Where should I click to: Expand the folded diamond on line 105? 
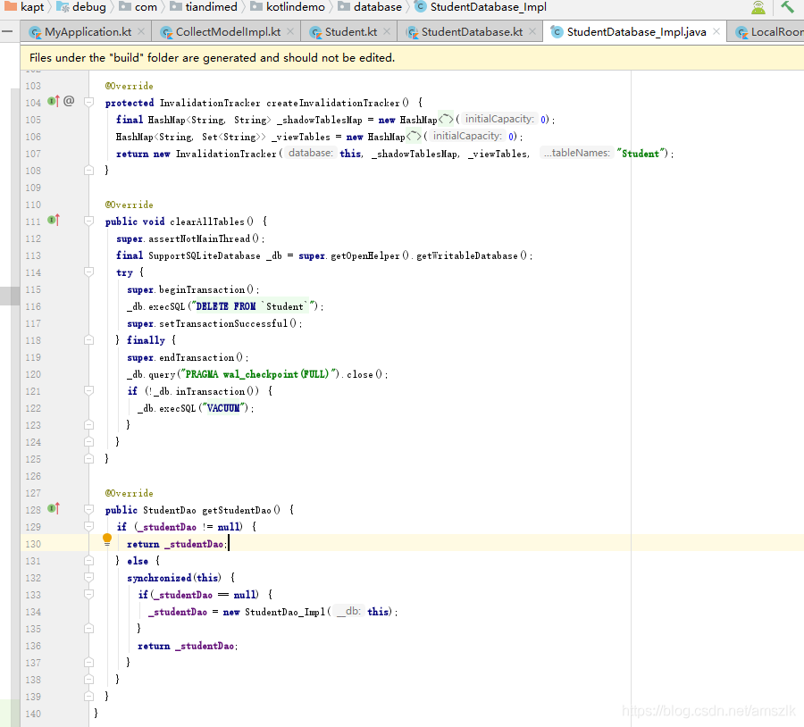coord(446,119)
